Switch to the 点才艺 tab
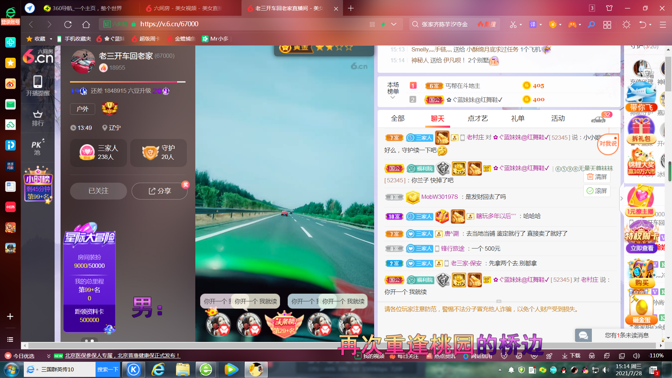Screen dimensions: 672x378 [x=477, y=119]
